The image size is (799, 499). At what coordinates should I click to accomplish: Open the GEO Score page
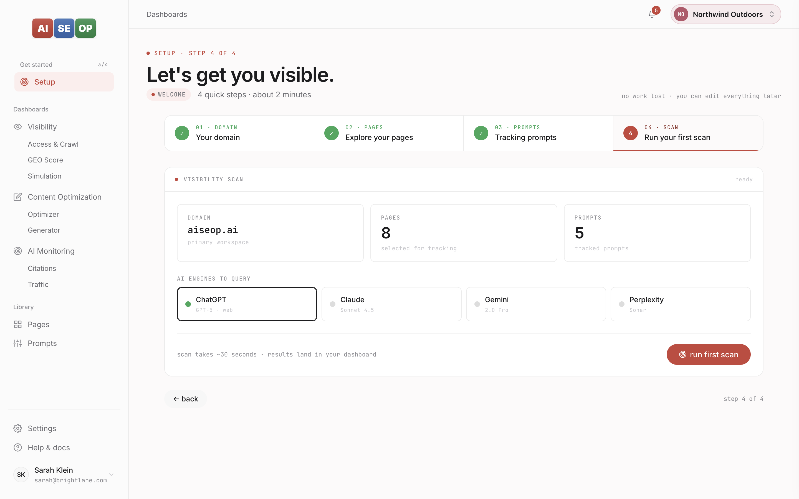pos(45,160)
